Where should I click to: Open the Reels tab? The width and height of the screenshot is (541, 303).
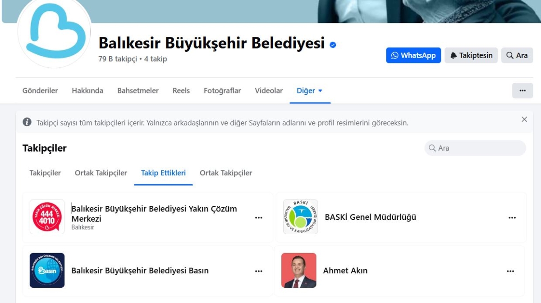[181, 90]
